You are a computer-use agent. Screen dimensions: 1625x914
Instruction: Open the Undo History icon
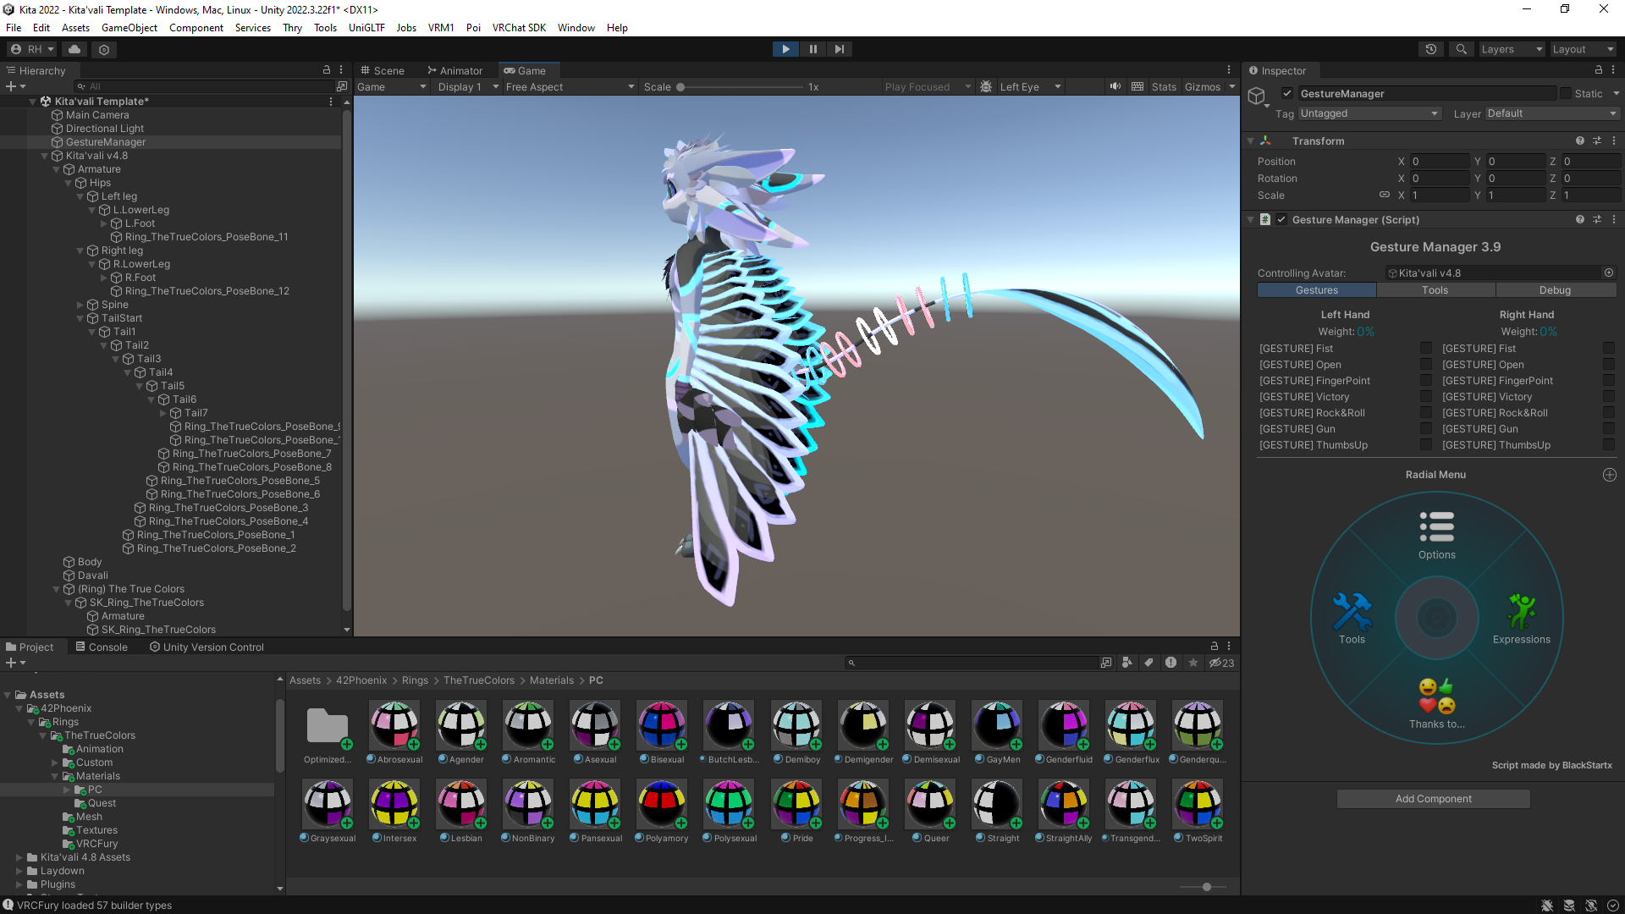coord(1430,49)
